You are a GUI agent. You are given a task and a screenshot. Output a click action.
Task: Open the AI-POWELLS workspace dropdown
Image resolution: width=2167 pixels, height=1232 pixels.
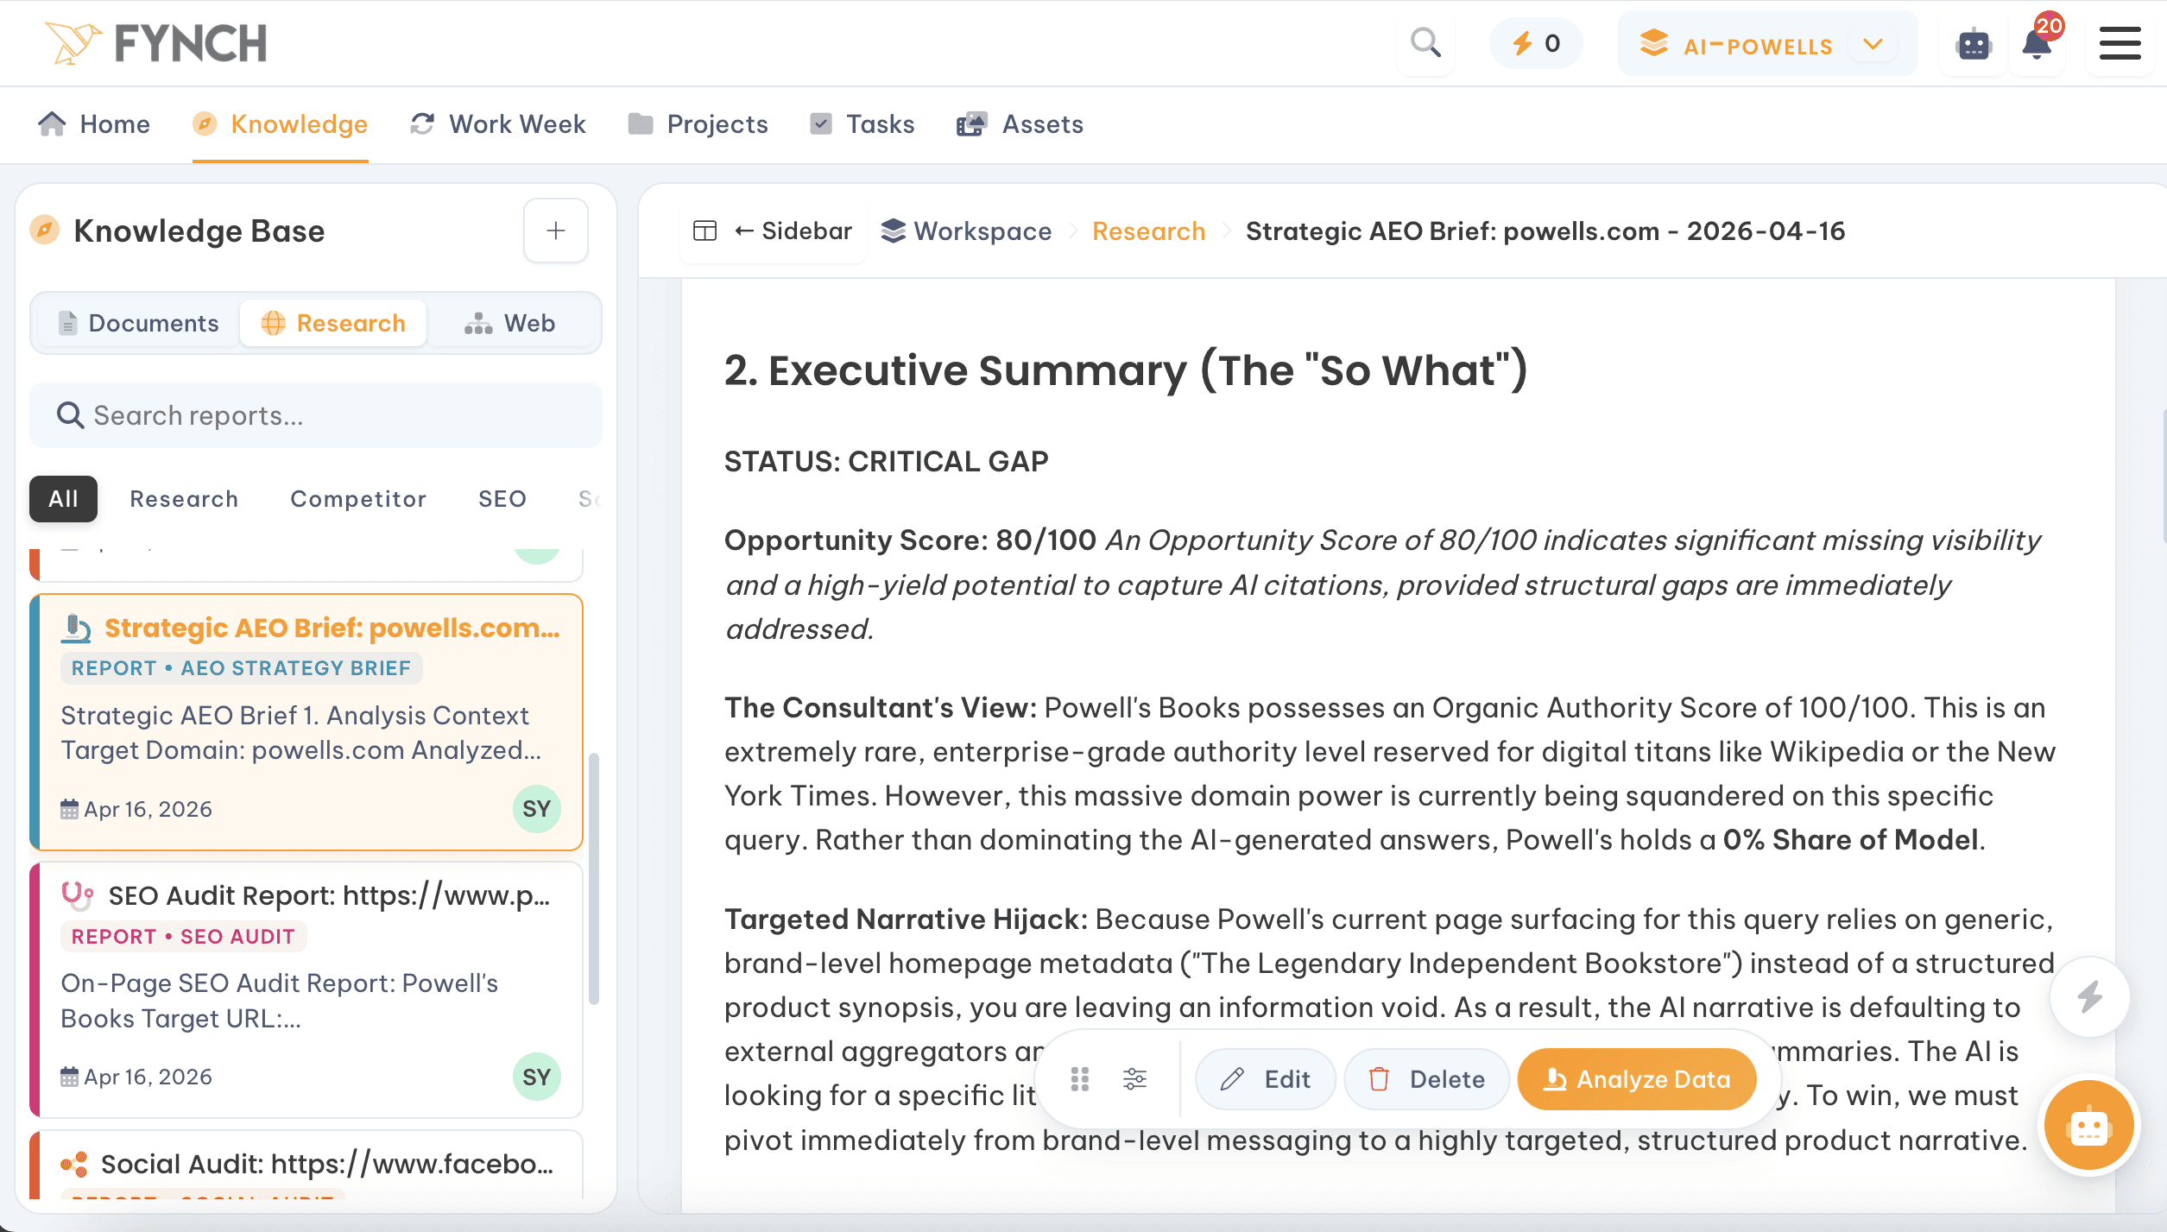tap(1766, 44)
